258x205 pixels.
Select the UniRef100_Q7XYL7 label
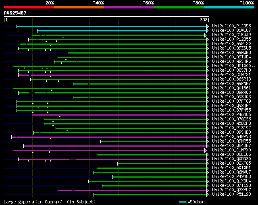[231, 190]
